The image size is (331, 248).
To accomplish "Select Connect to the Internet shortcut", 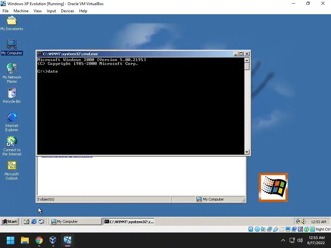I will pyautogui.click(x=12, y=146).
